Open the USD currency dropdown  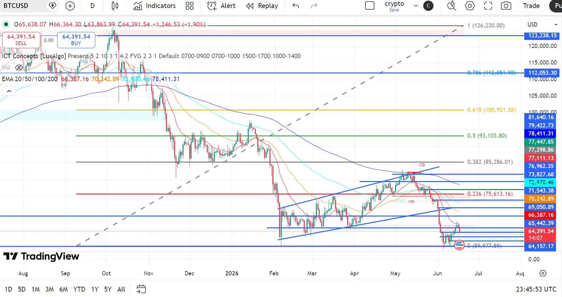click(542, 25)
